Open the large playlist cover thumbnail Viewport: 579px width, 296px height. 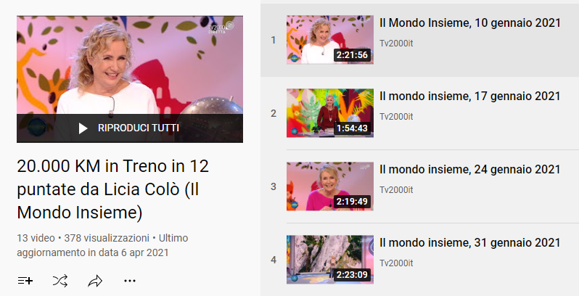[x=130, y=79]
